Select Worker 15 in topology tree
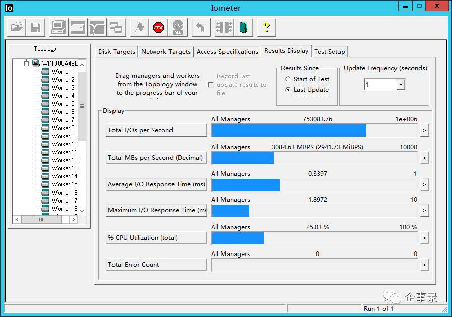Viewport: 452px width, 317px height. pyautogui.click(x=65, y=184)
